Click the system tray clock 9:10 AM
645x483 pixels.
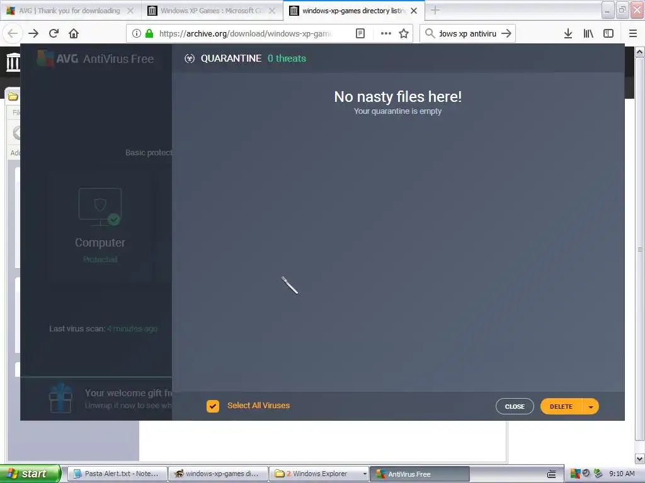[622, 474]
